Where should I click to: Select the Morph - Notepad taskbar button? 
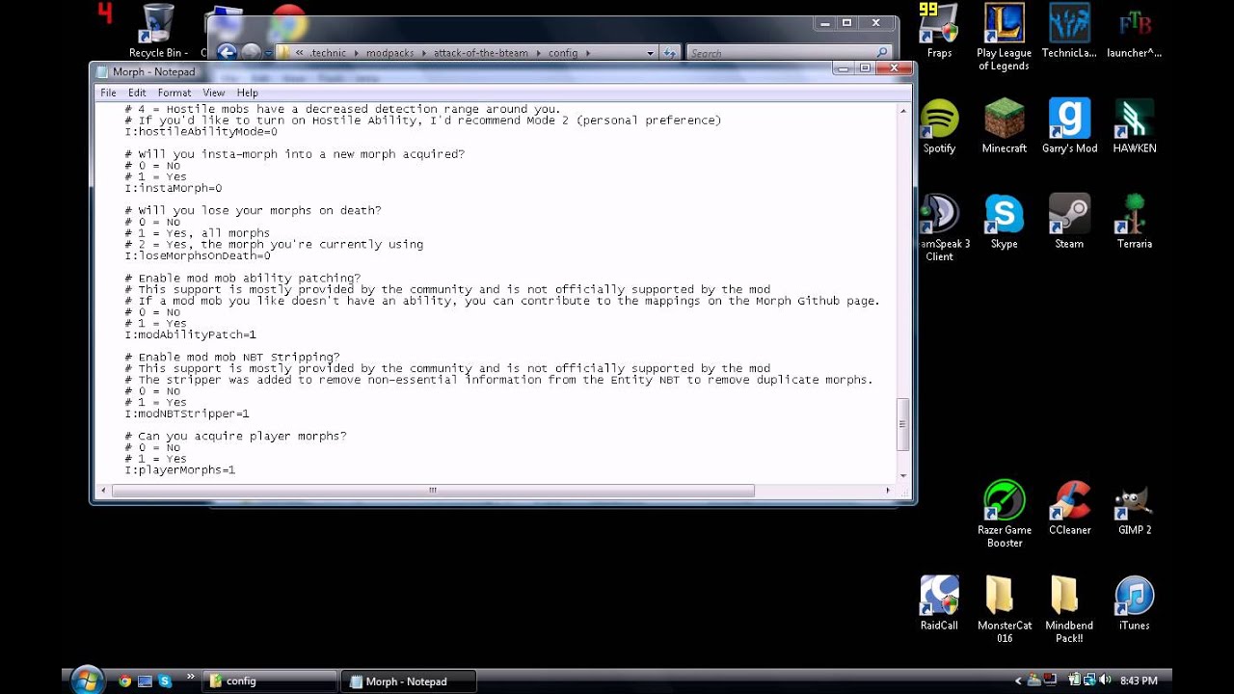[x=410, y=681]
